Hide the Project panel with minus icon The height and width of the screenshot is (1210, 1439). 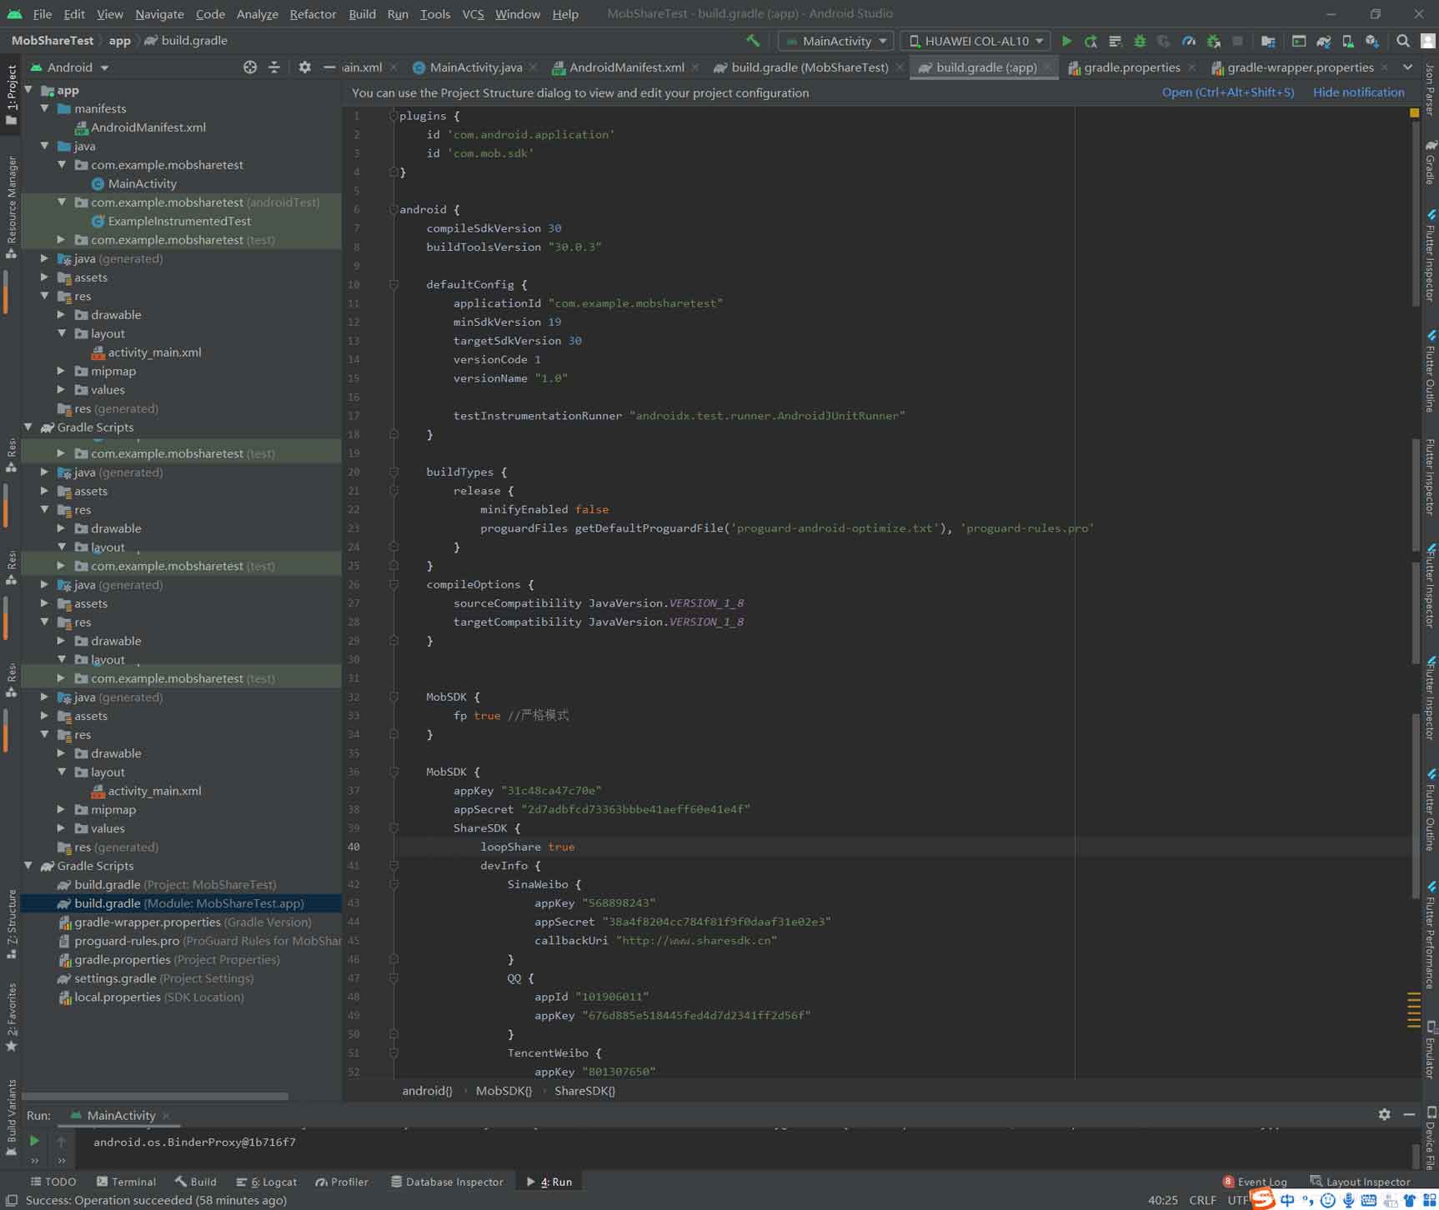click(329, 67)
